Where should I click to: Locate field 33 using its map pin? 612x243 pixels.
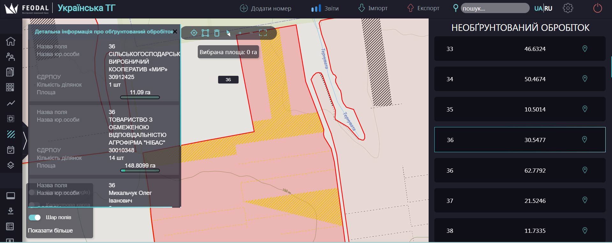coord(585,49)
